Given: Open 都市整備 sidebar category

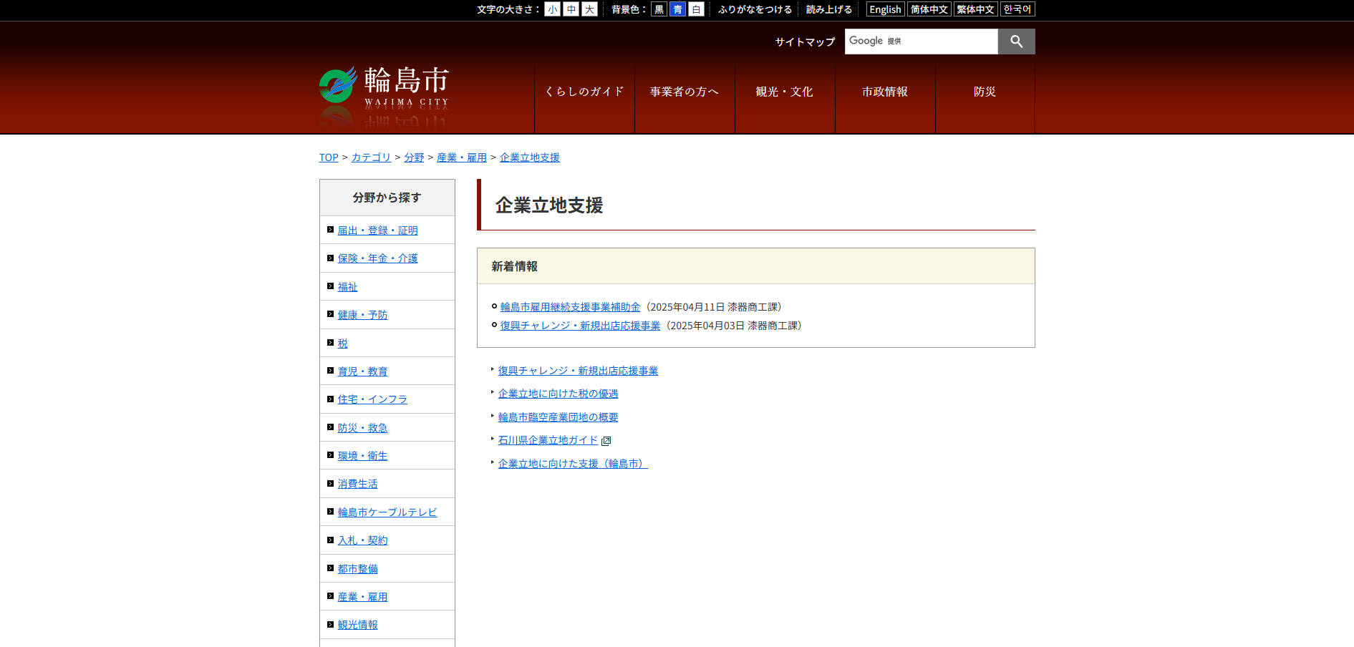Looking at the screenshot, I should pos(357,569).
